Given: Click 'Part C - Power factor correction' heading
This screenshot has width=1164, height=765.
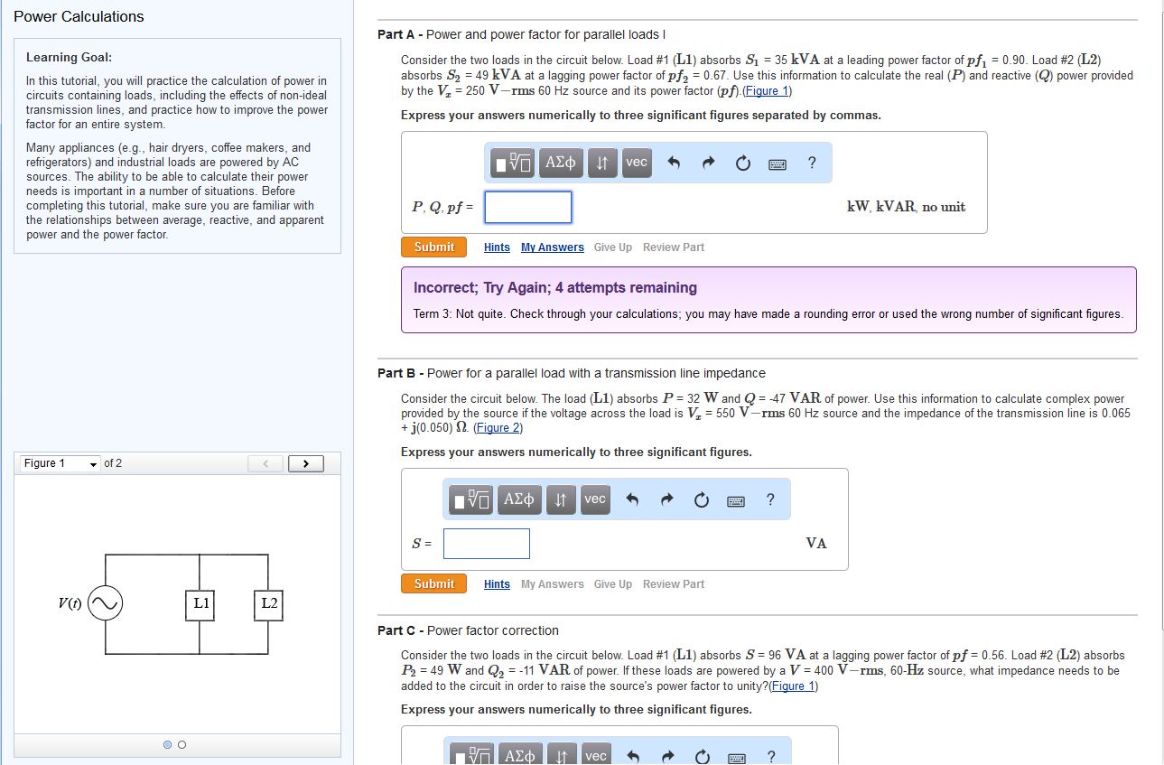Looking at the screenshot, I should click(468, 630).
